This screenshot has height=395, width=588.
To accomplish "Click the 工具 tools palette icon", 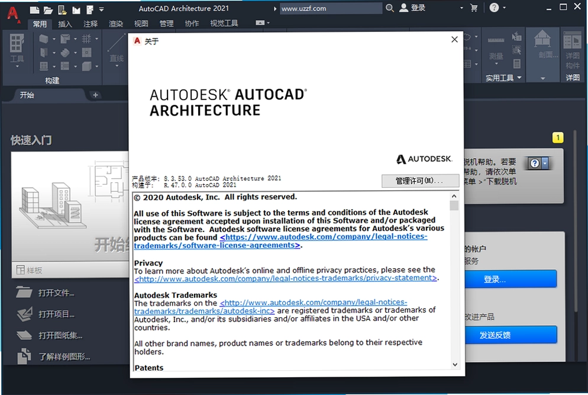I will tap(17, 43).
